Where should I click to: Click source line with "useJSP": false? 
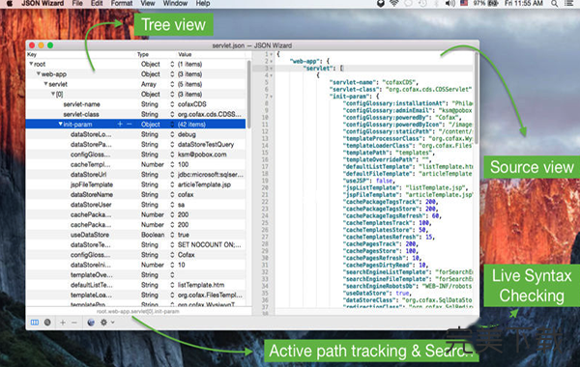[369, 181]
